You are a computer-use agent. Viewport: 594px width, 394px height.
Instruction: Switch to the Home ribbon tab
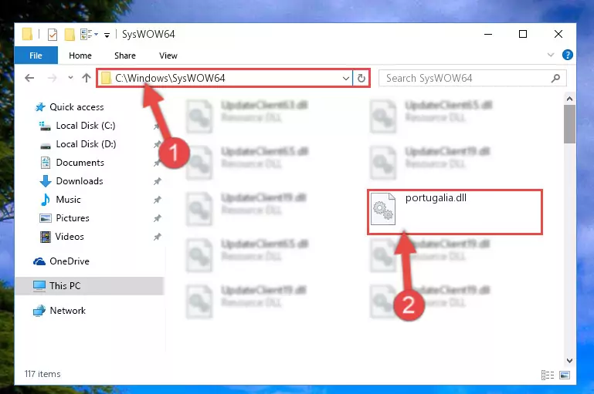point(80,56)
